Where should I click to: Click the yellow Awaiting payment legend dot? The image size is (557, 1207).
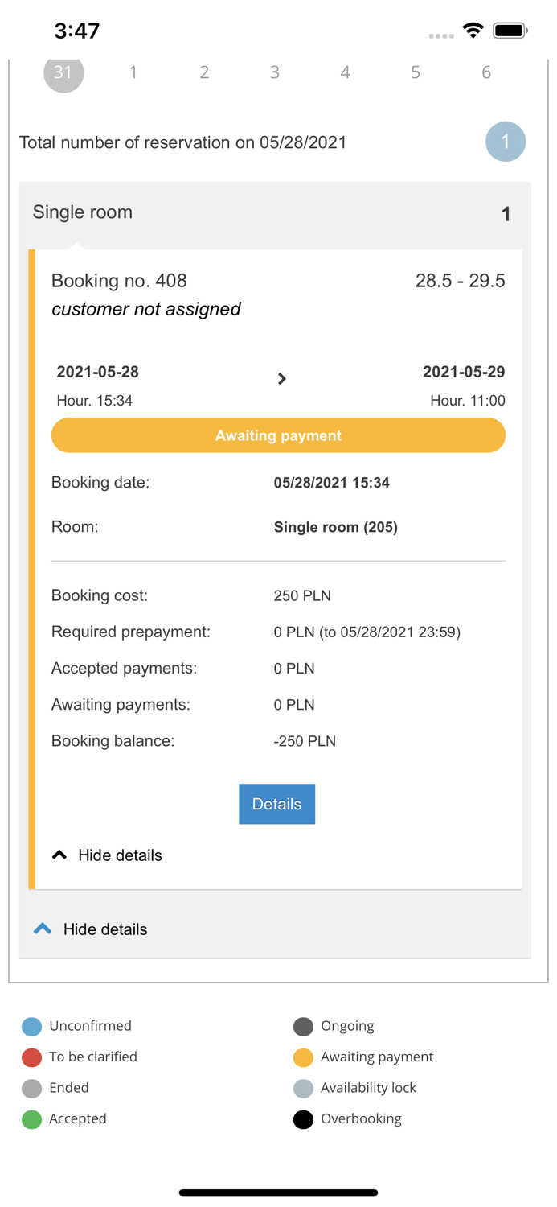(x=303, y=1057)
